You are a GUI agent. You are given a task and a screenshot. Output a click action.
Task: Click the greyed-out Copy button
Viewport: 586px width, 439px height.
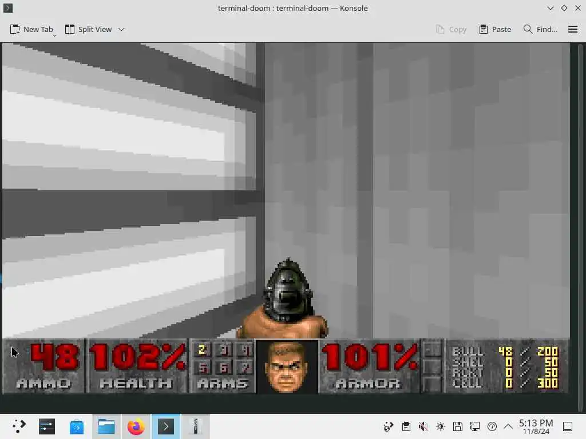(x=451, y=29)
